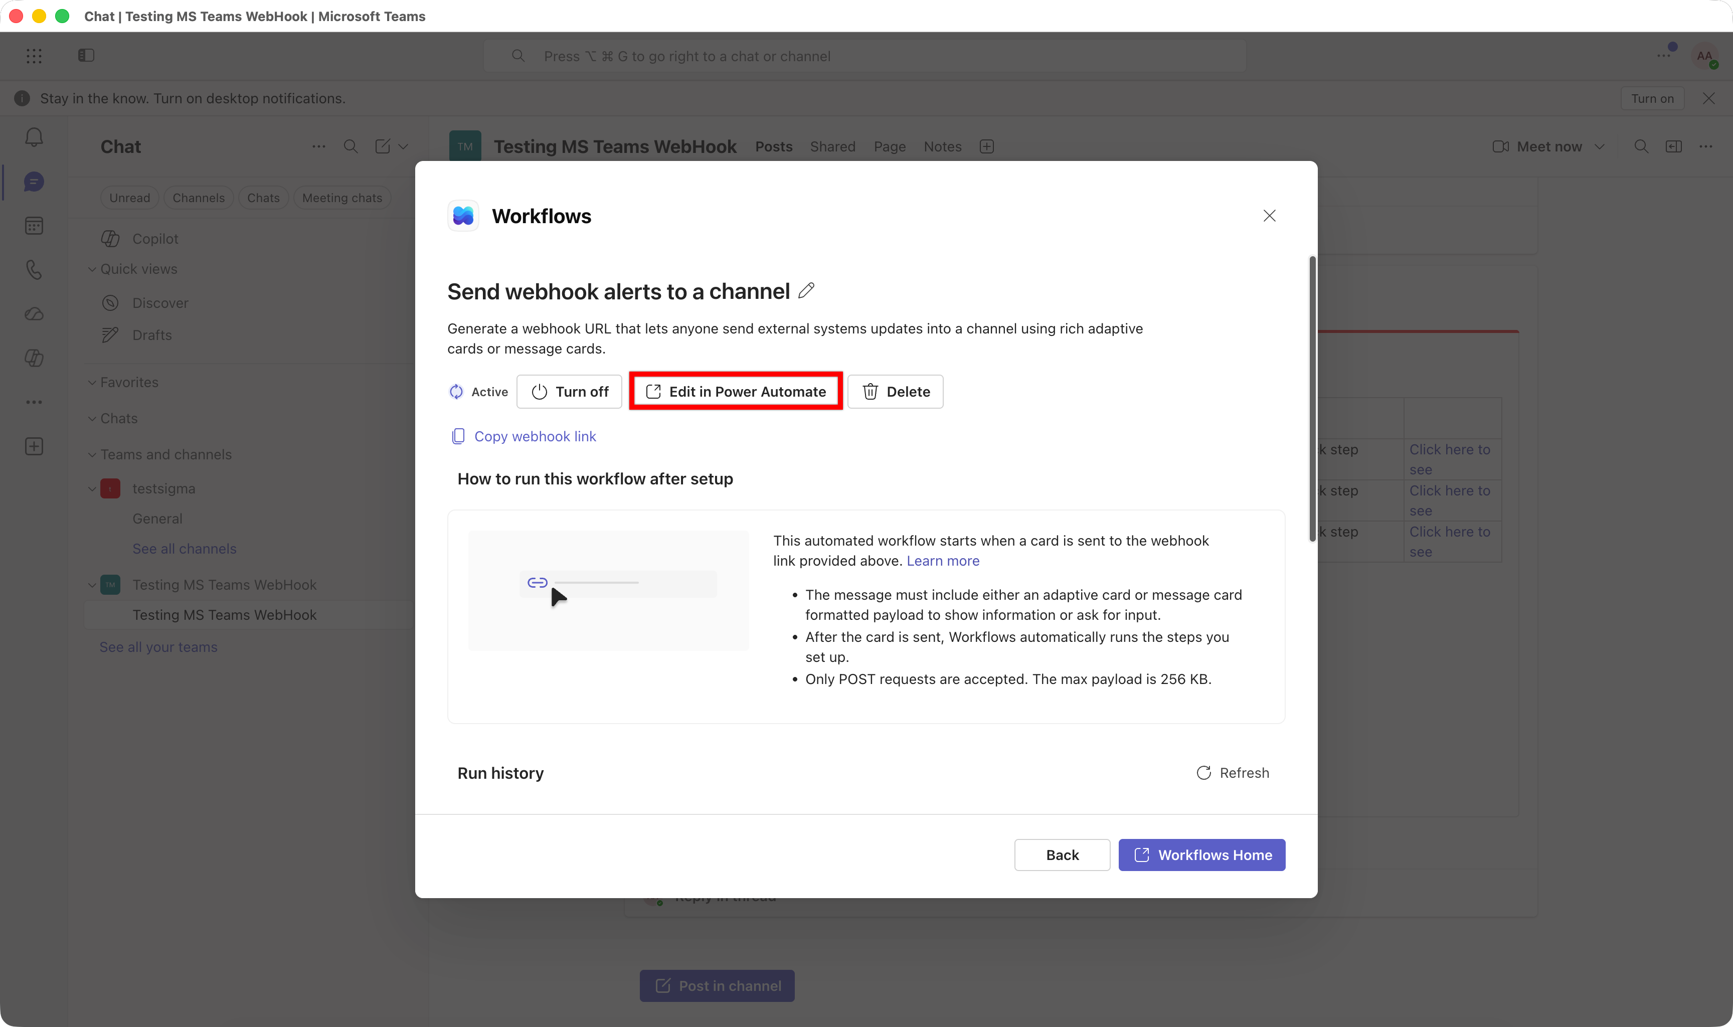The height and width of the screenshot is (1027, 1733).
Task: Click the Refresh icon beside Run history
Action: pyautogui.click(x=1204, y=772)
